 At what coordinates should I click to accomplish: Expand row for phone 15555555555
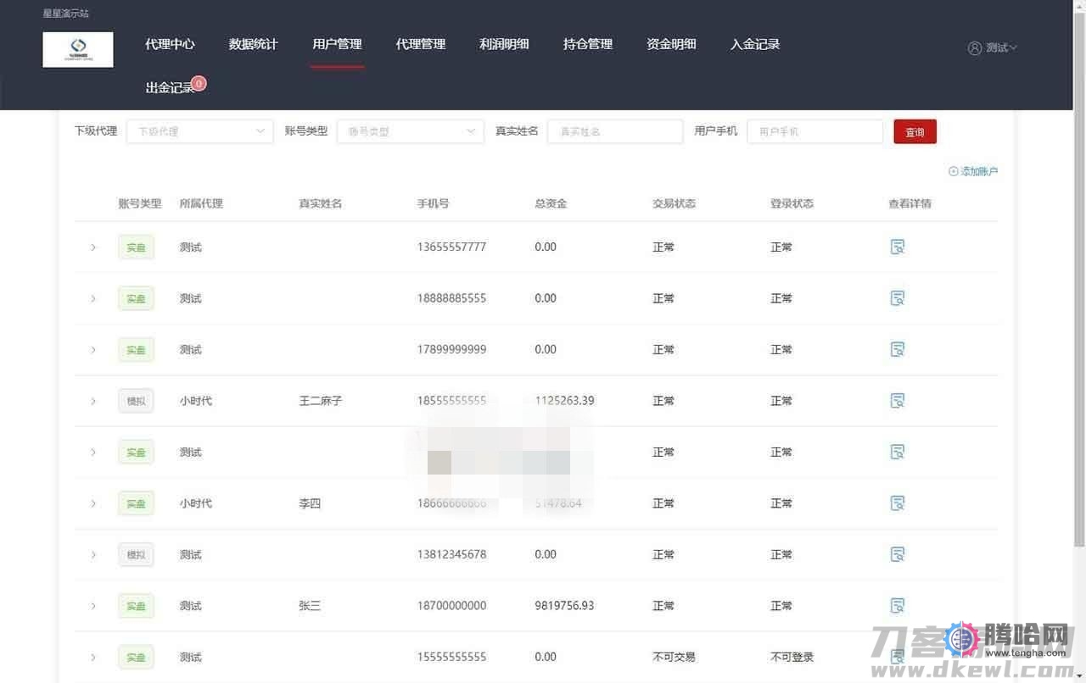tap(93, 658)
